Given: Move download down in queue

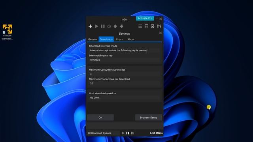Looking at the screenshot, I should coord(122,26).
